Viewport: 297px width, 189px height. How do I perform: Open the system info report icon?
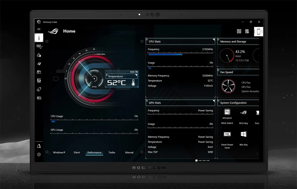[247, 31]
